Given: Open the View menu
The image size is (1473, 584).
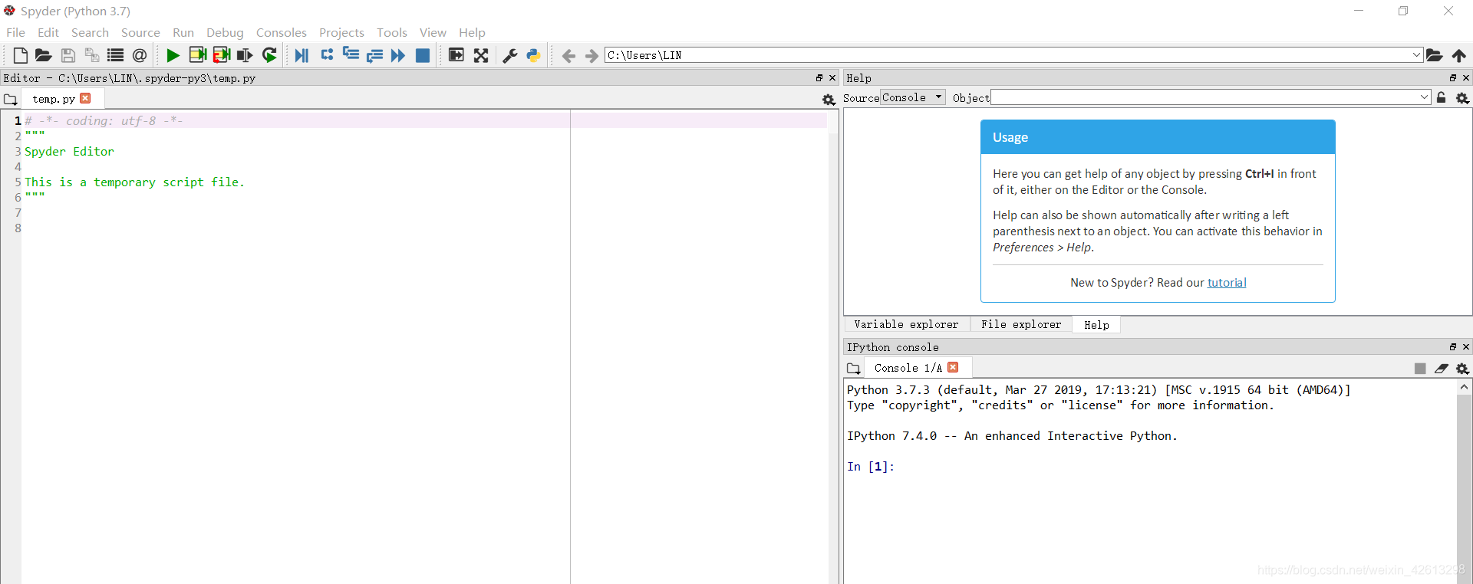Looking at the screenshot, I should [433, 32].
